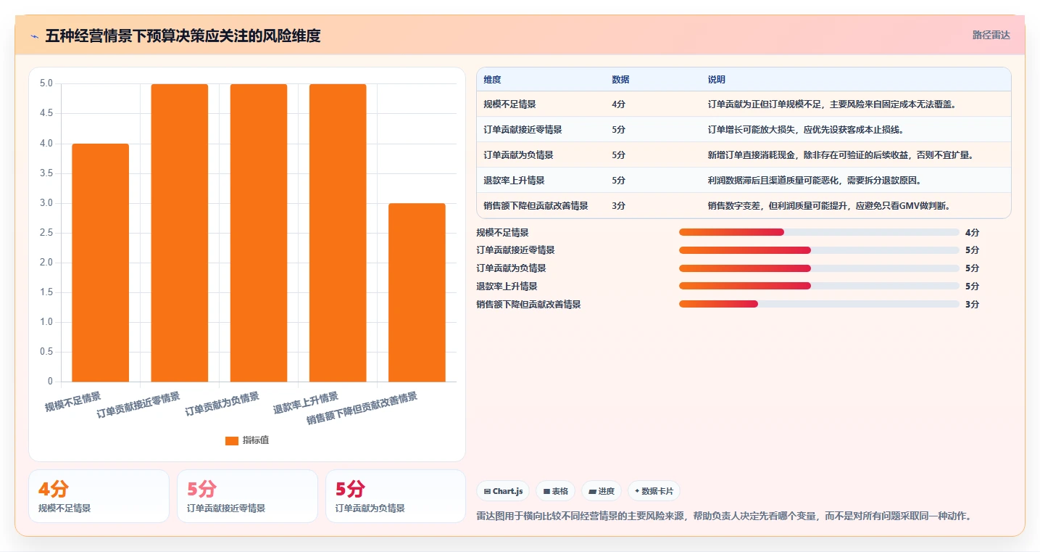Click the 说明 column header
Image resolution: width=1040 pixels, height=552 pixels.
click(717, 80)
